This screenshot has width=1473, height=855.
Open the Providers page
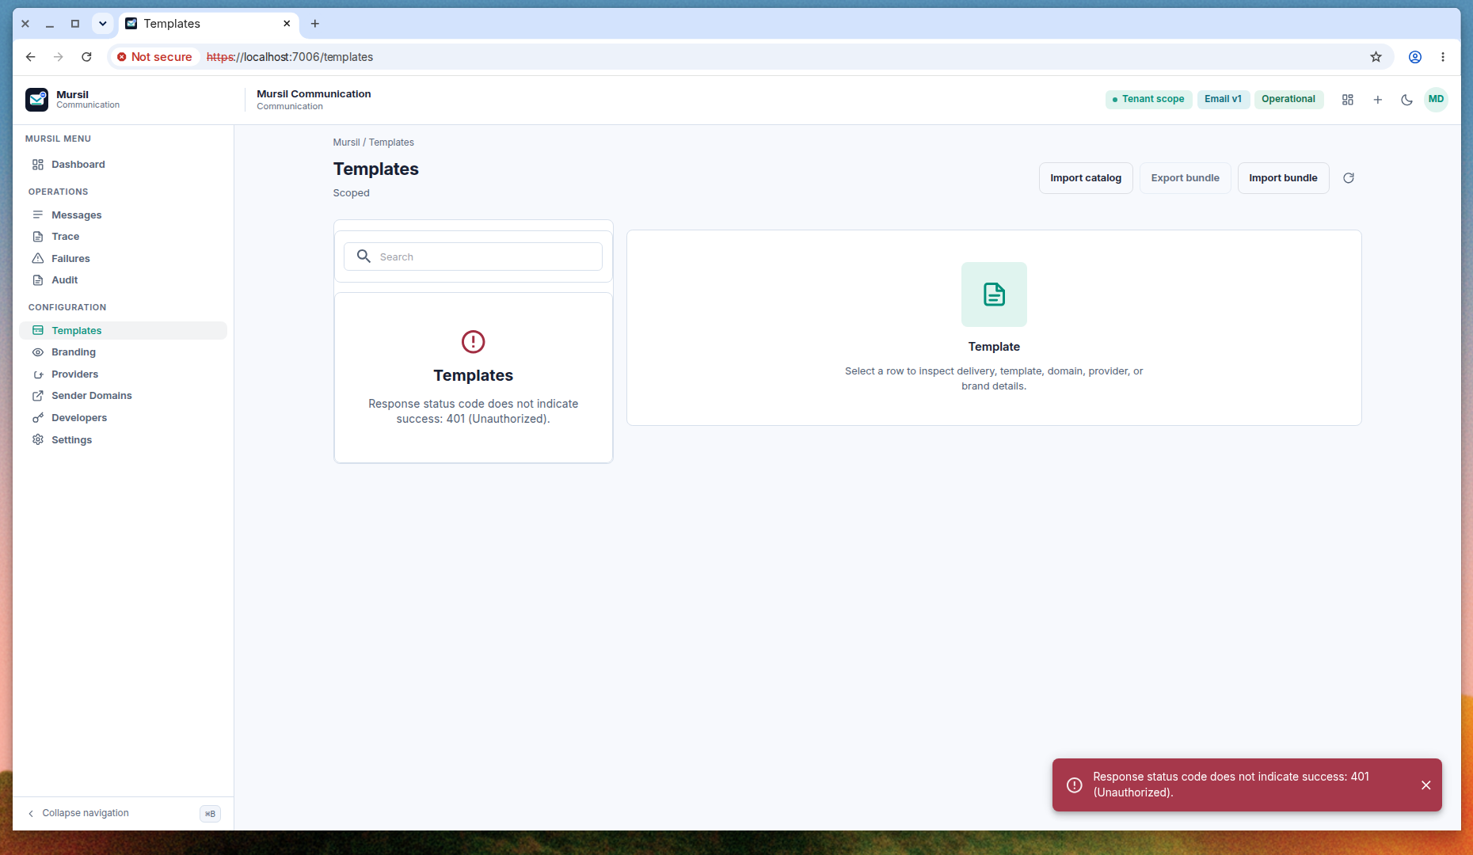[123, 374]
